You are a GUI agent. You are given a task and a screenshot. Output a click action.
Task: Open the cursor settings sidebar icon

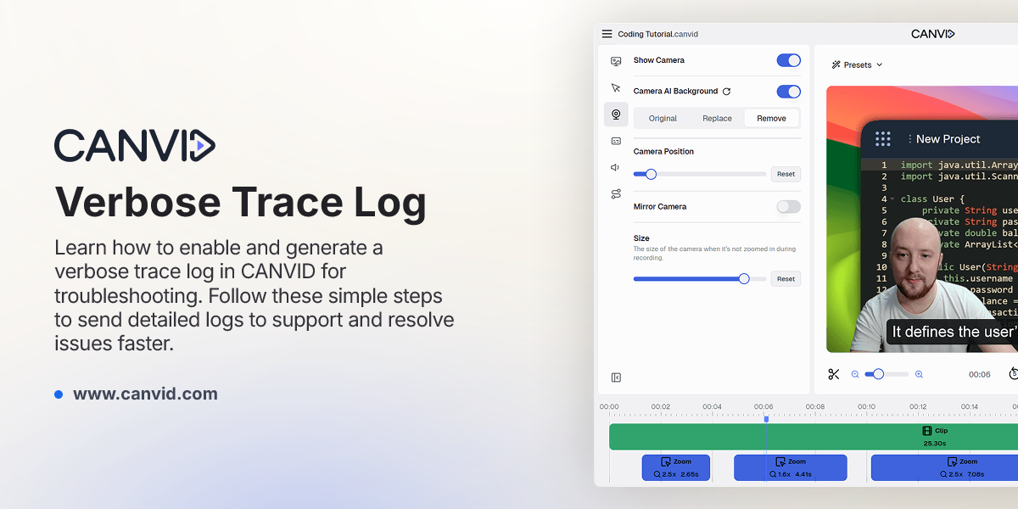(x=616, y=87)
